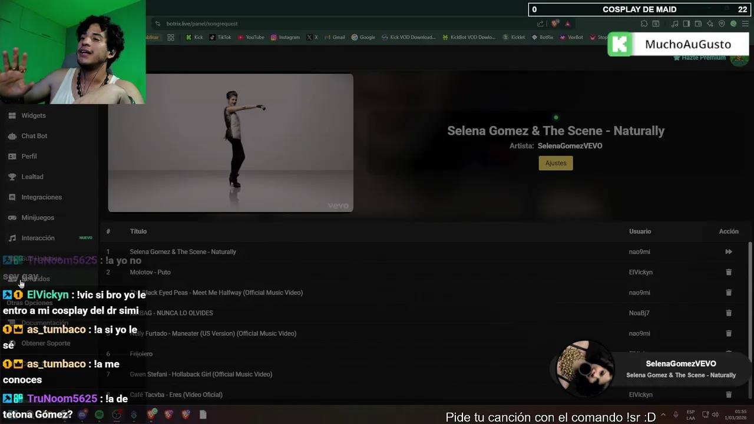754x424 pixels.
Task: Open the YouTube bookmark
Action: point(251,37)
